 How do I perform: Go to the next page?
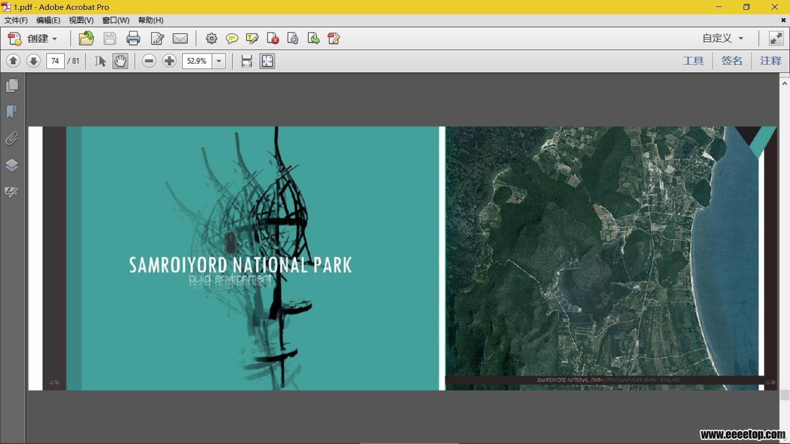[x=34, y=61]
